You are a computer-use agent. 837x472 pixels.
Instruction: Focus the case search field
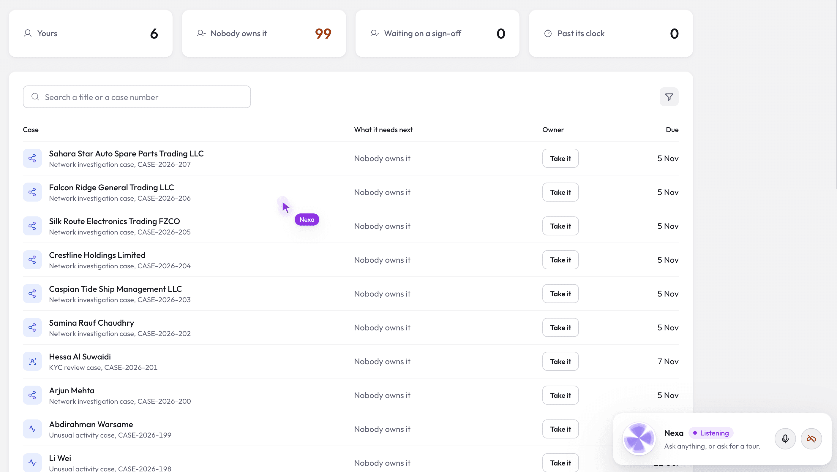pos(137,97)
